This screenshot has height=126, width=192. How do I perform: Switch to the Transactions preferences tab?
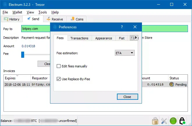click(79, 38)
